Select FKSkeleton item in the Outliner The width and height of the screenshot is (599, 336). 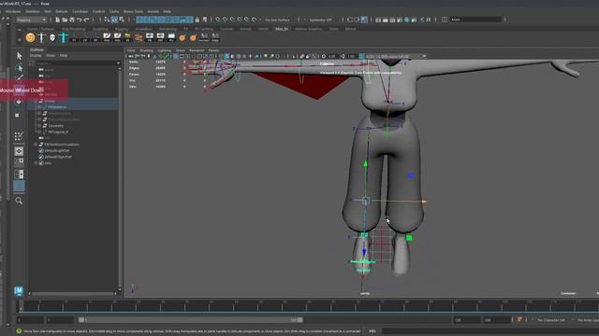(x=57, y=107)
